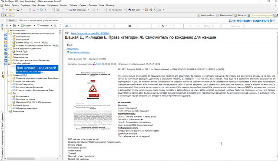Select the Знаки ПДД tree item
The height and width of the screenshot is (161, 278).
22,52
